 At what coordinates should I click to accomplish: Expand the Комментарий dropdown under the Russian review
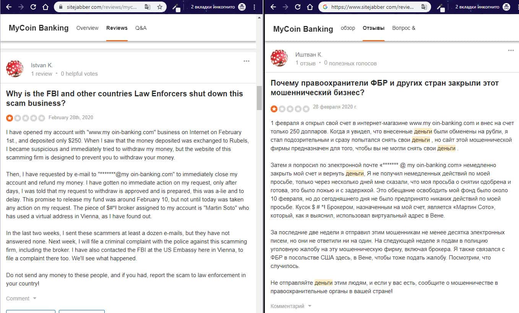pyautogui.click(x=291, y=306)
